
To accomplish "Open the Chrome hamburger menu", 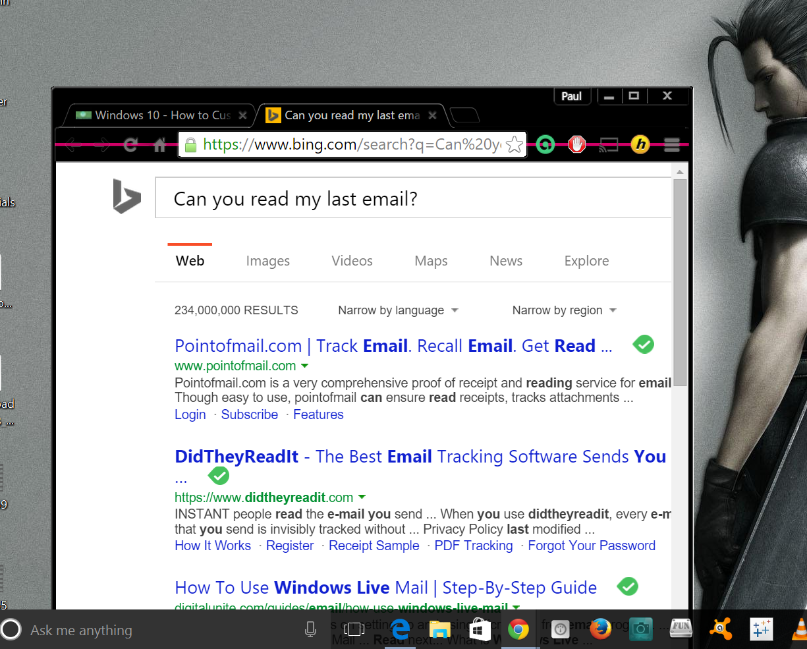I will pyautogui.click(x=672, y=145).
